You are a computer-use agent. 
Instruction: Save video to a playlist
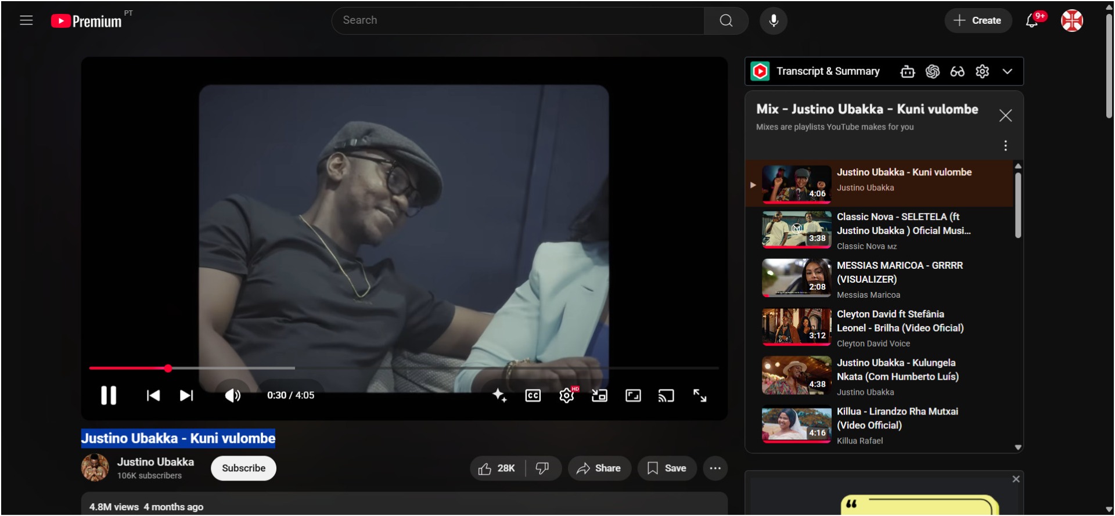click(667, 468)
